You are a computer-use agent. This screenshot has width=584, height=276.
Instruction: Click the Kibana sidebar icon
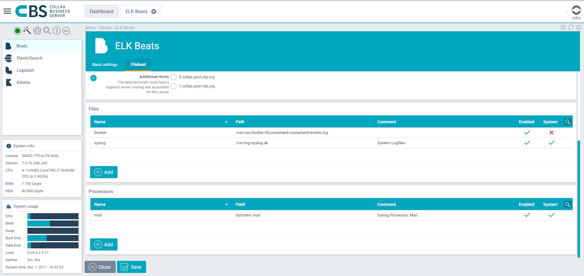(9, 83)
